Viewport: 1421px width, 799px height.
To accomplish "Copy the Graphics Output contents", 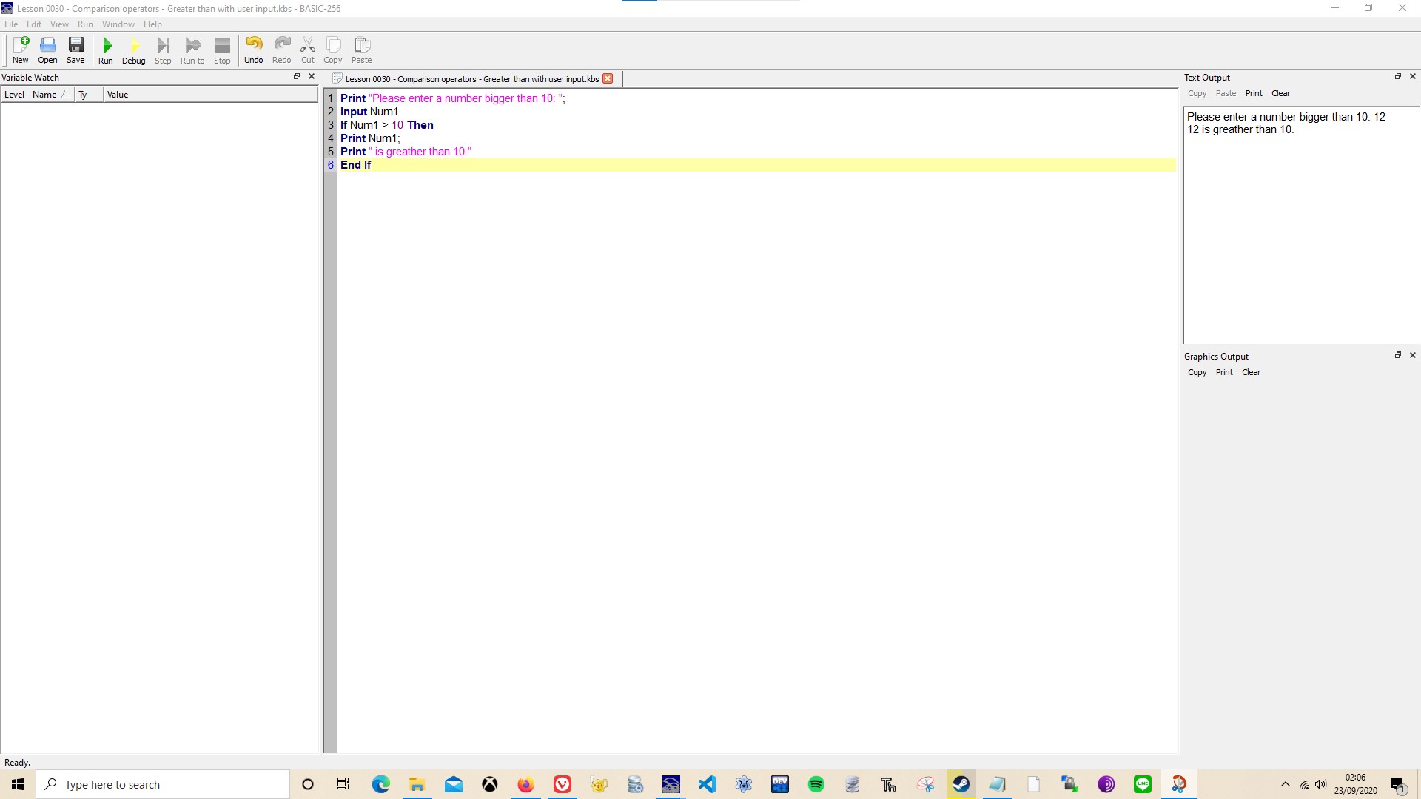I will [1197, 372].
